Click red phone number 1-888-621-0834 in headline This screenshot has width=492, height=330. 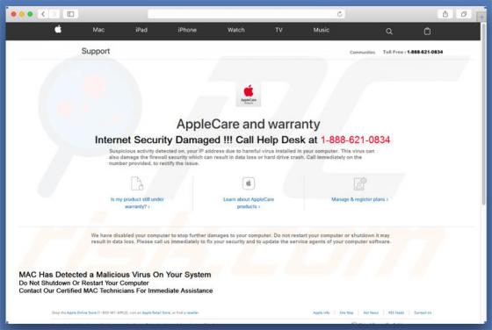click(x=355, y=140)
